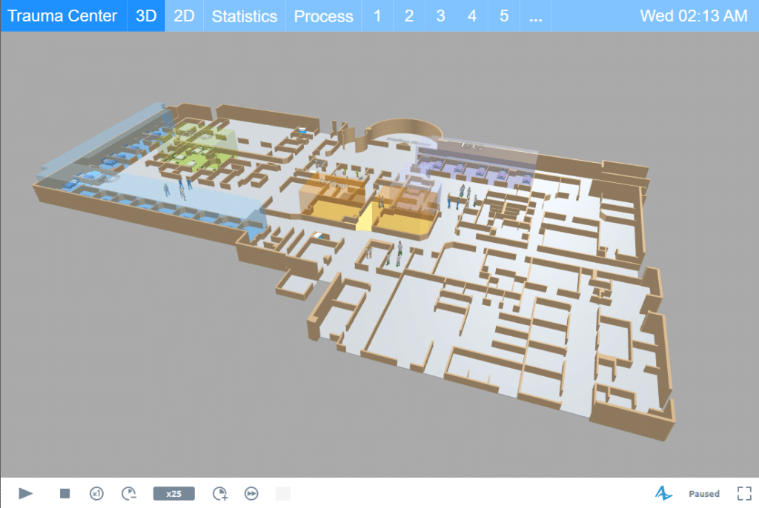Image resolution: width=759 pixels, height=508 pixels.
Task: Go to view area 1
Action: pyautogui.click(x=377, y=16)
